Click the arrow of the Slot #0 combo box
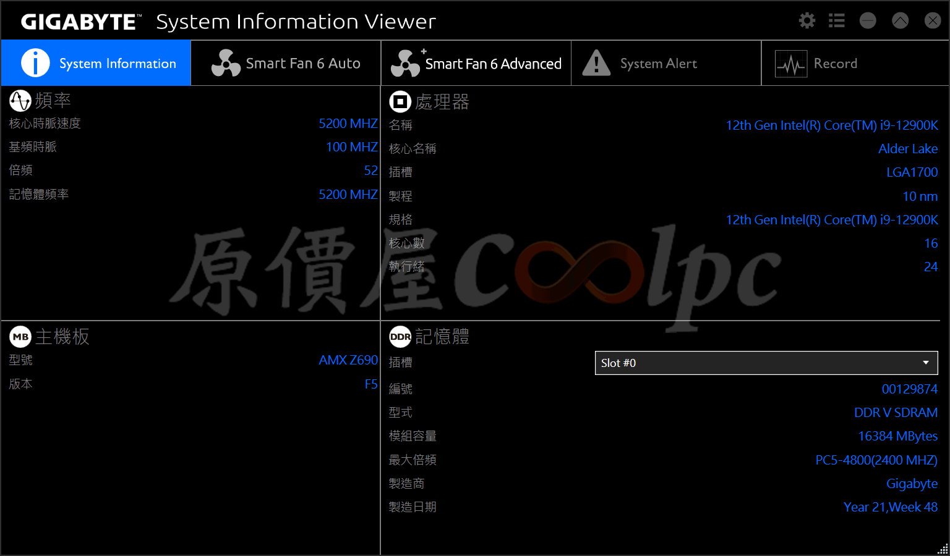 pos(926,363)
